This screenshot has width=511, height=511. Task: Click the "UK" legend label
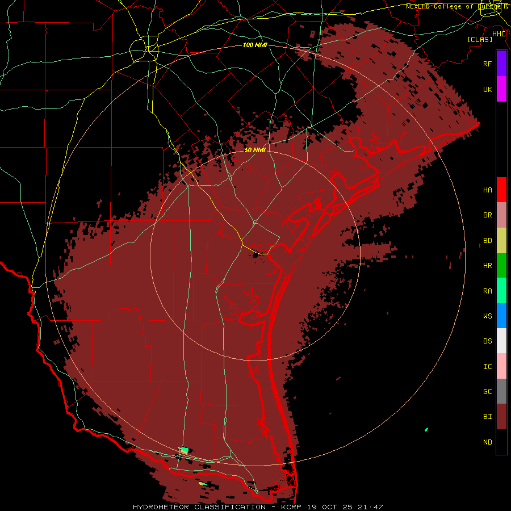tap(487, 89)
